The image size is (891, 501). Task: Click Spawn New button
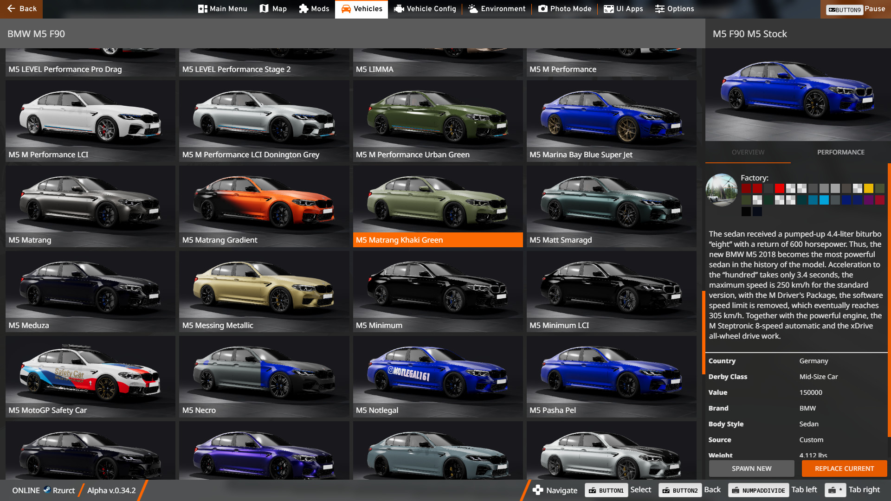(x=752, y=469)
